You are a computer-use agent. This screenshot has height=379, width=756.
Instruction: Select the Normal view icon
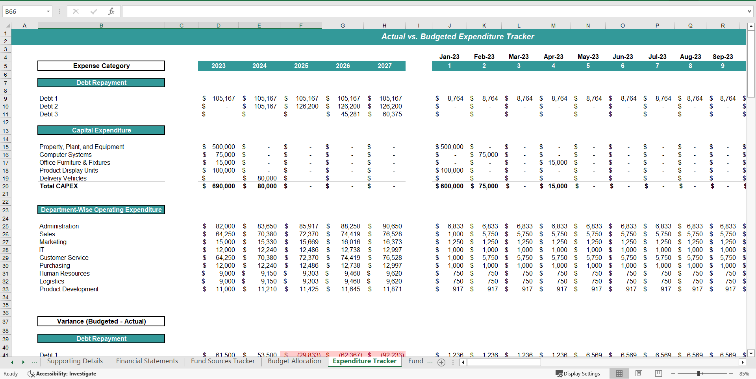[619, 373]
